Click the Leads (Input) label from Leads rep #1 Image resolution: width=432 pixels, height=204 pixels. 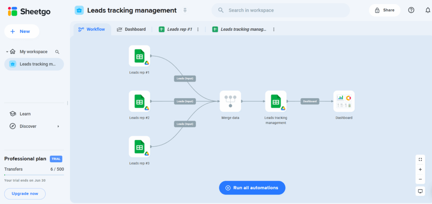185,78
